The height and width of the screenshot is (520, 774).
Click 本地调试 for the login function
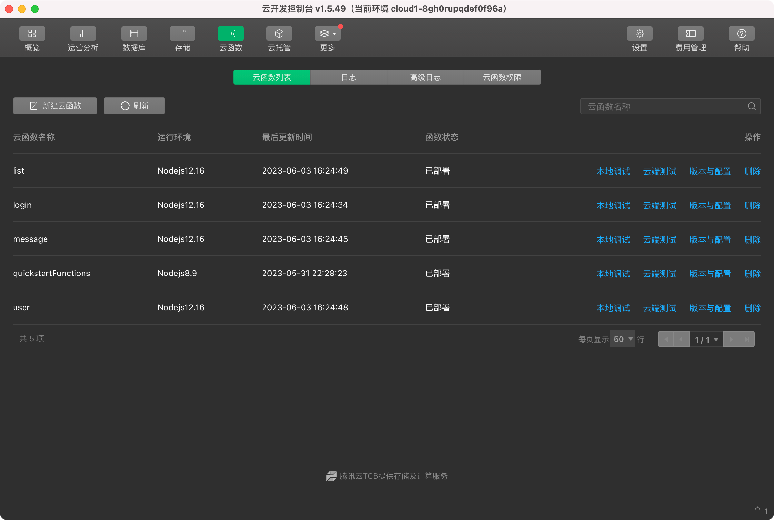coord(613,205)
